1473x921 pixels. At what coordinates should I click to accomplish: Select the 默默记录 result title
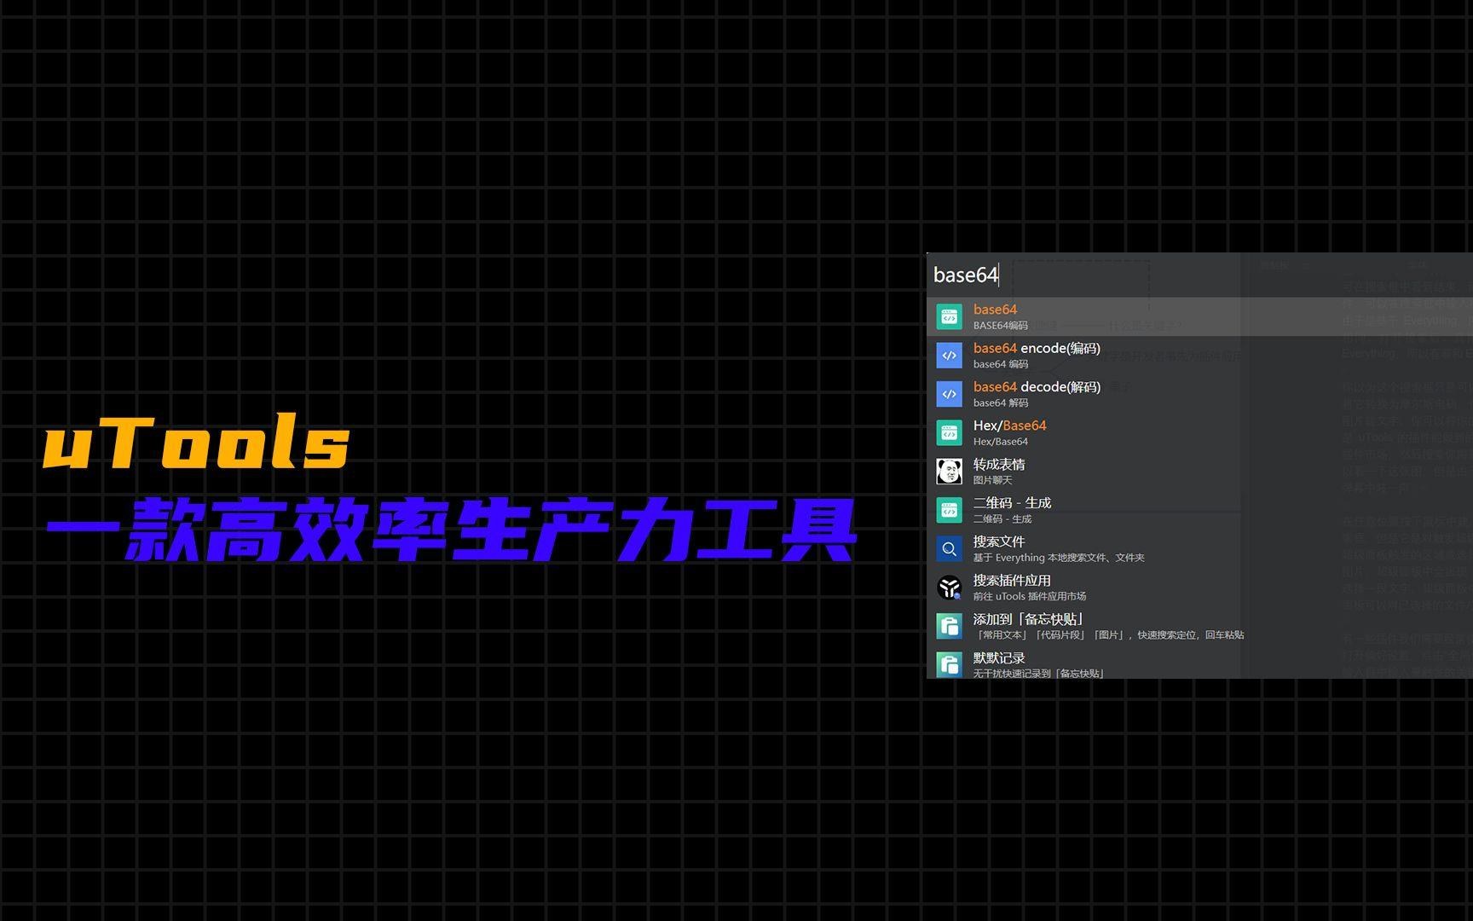[x=999, y=657]
